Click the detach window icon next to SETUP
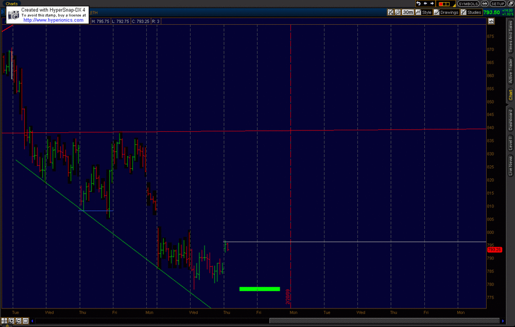This screenshot has height=327, width=515. coord(511,4)
